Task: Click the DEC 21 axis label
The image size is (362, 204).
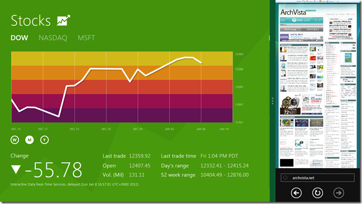Action: coord(74,129)
